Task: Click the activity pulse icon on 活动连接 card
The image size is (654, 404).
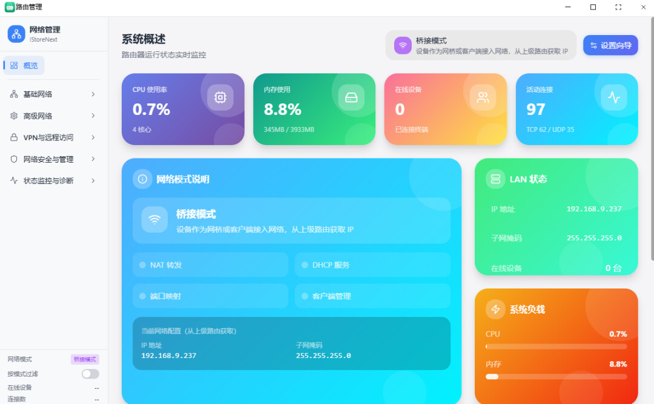Action: [x=613, y=97]
